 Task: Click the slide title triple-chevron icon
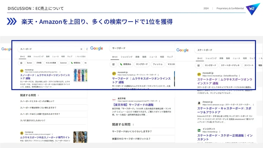tap(12, 22)
